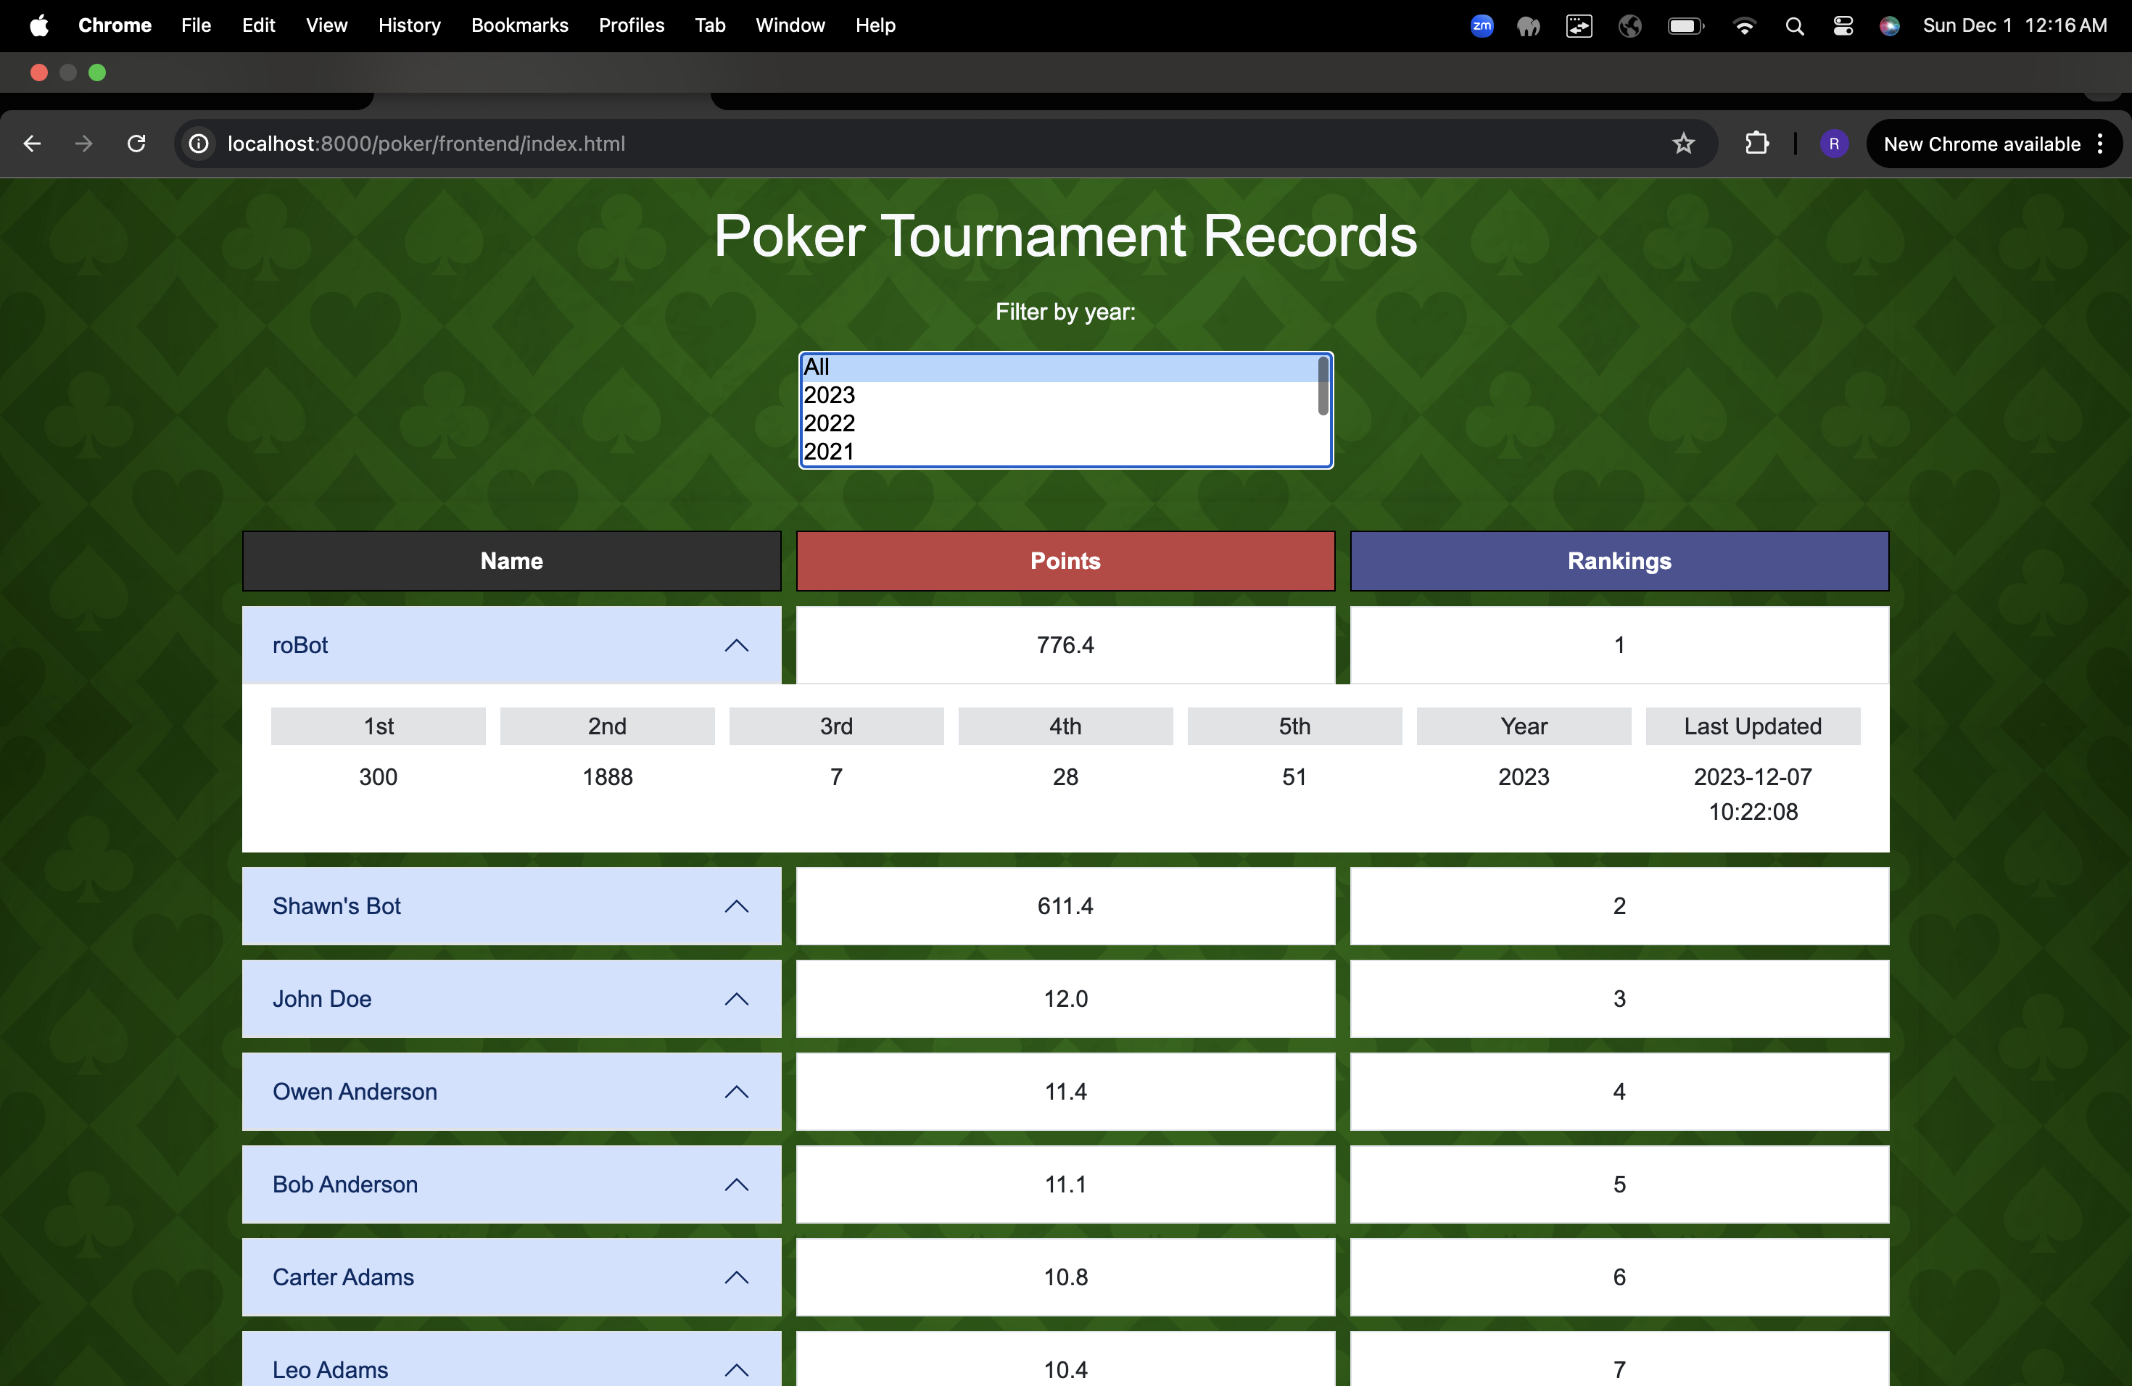Click the Zoom menu bar icon
This screenshot has width=2132, height=1386.
point(1482,26)
